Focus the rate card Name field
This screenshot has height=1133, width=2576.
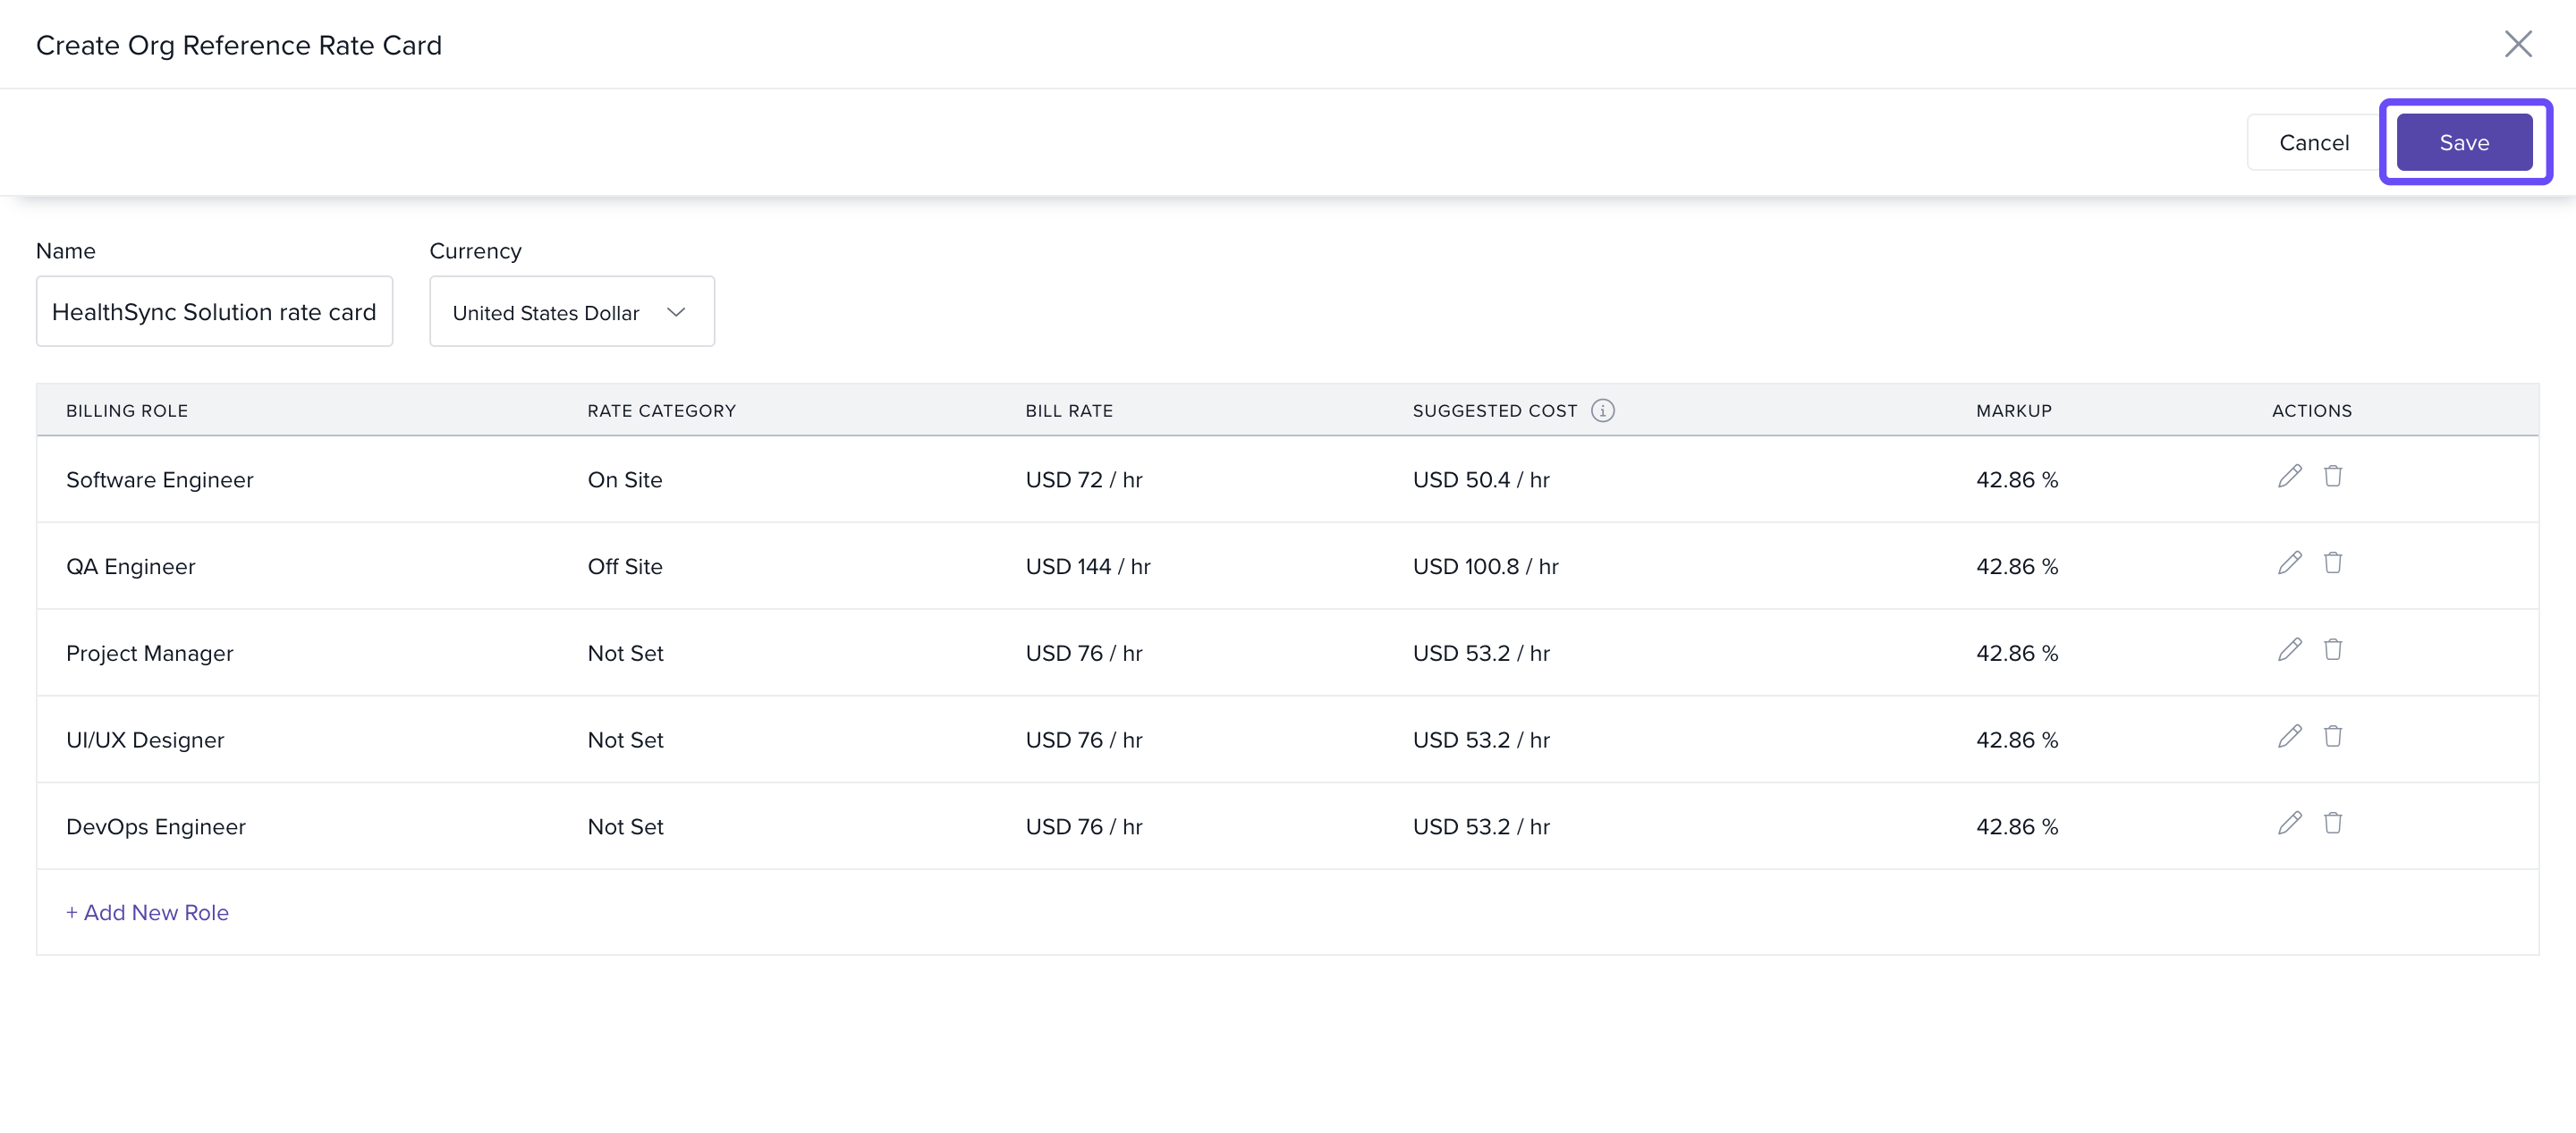click(214, 312)
